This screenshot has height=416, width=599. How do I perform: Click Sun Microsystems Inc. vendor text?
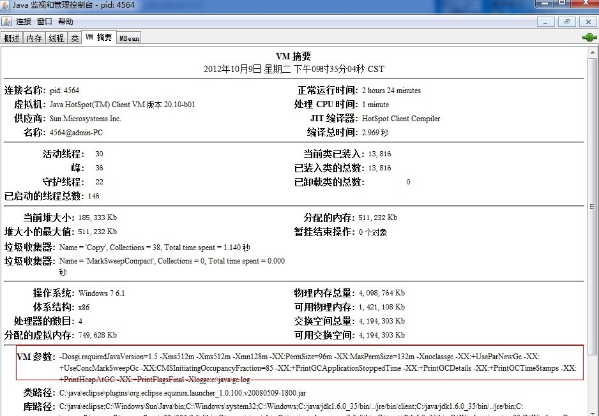click(x=85, y=119)
